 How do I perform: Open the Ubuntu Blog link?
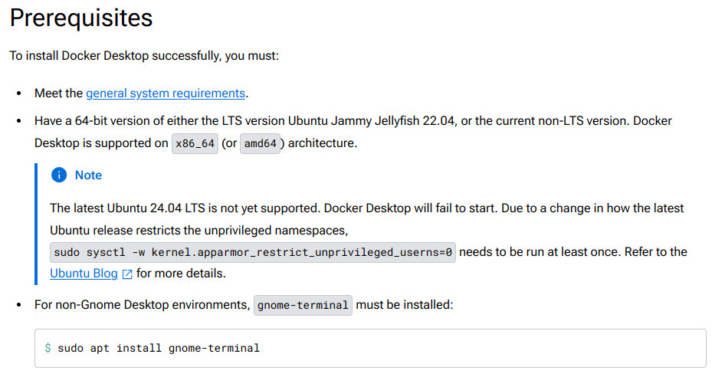point(84,274)
